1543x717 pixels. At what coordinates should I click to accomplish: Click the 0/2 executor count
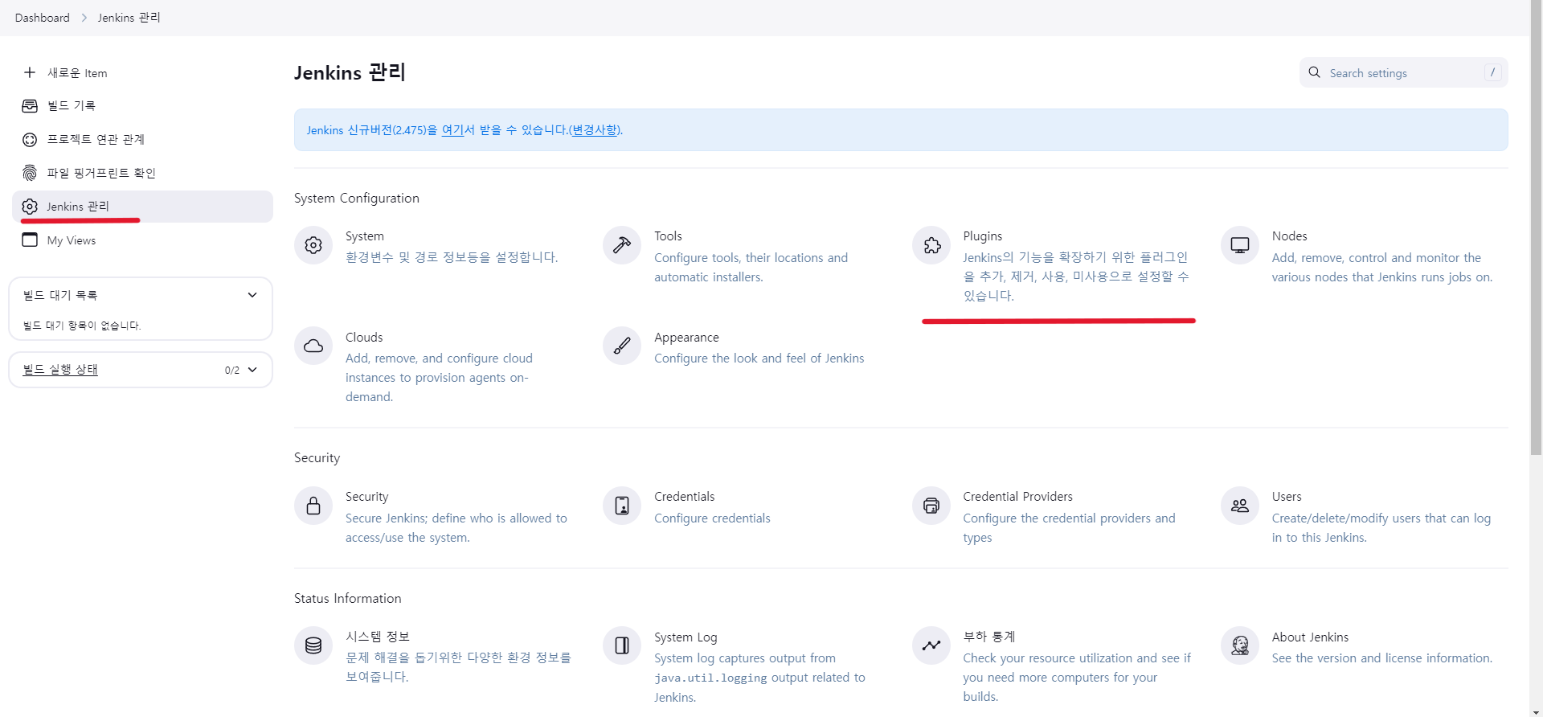(x=231, y=370)
